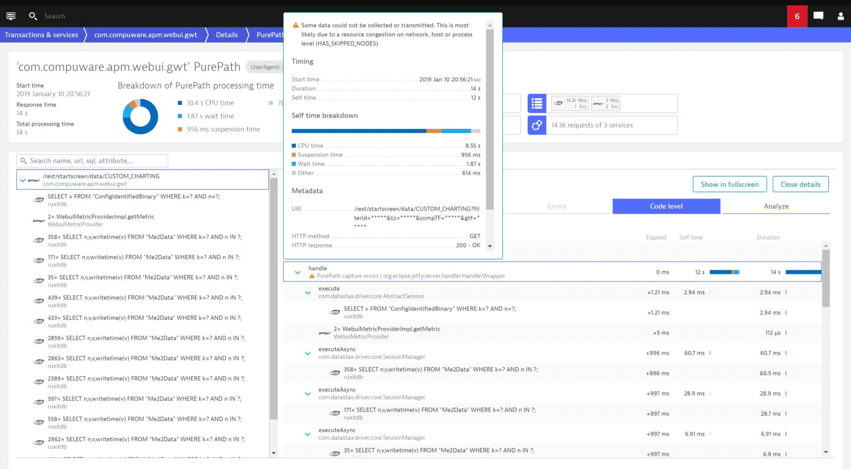Go to Transactions & services breadcrumb
This screenshot has width=851, height=469.
tap(42, 35)
